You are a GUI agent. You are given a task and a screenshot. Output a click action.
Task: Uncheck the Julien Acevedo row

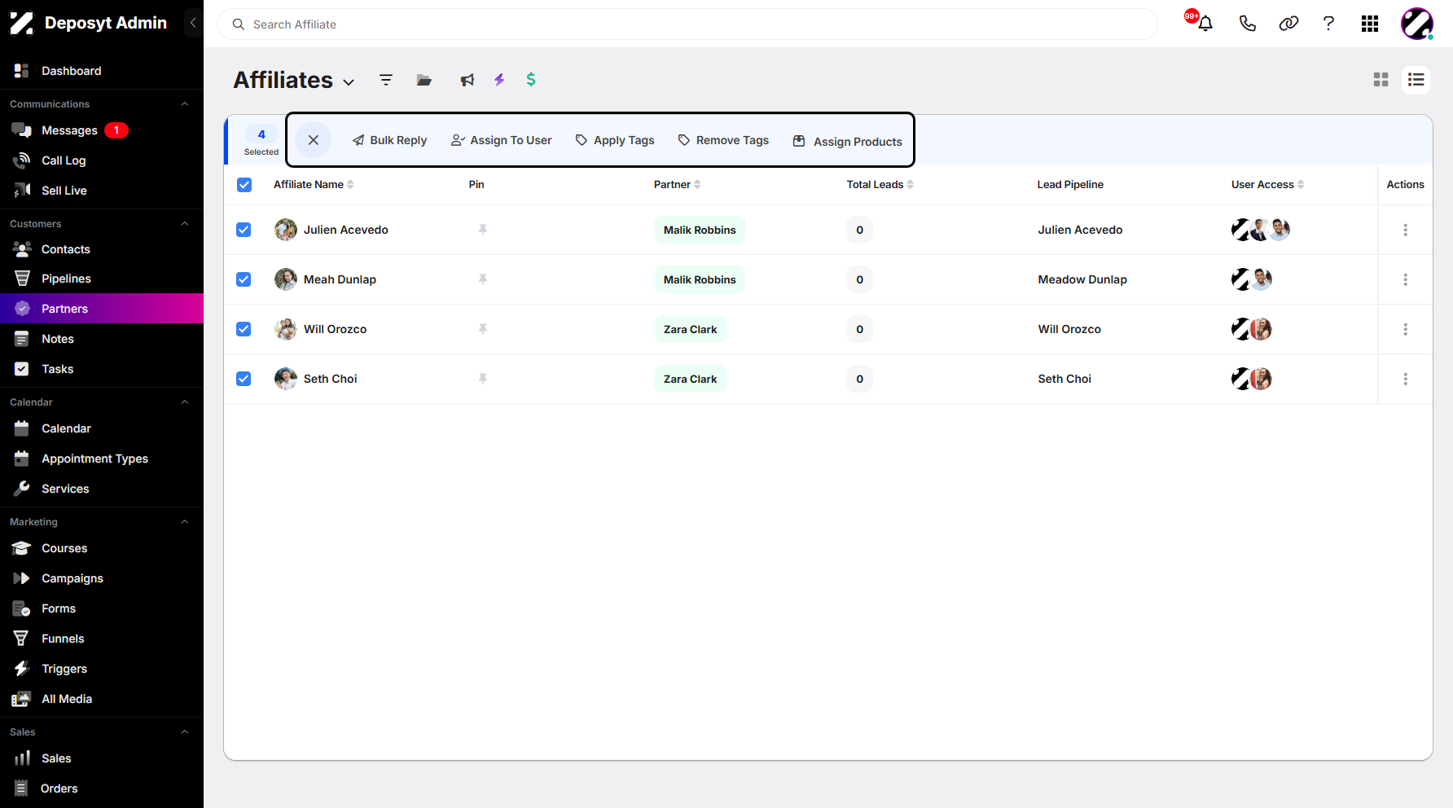244,230
